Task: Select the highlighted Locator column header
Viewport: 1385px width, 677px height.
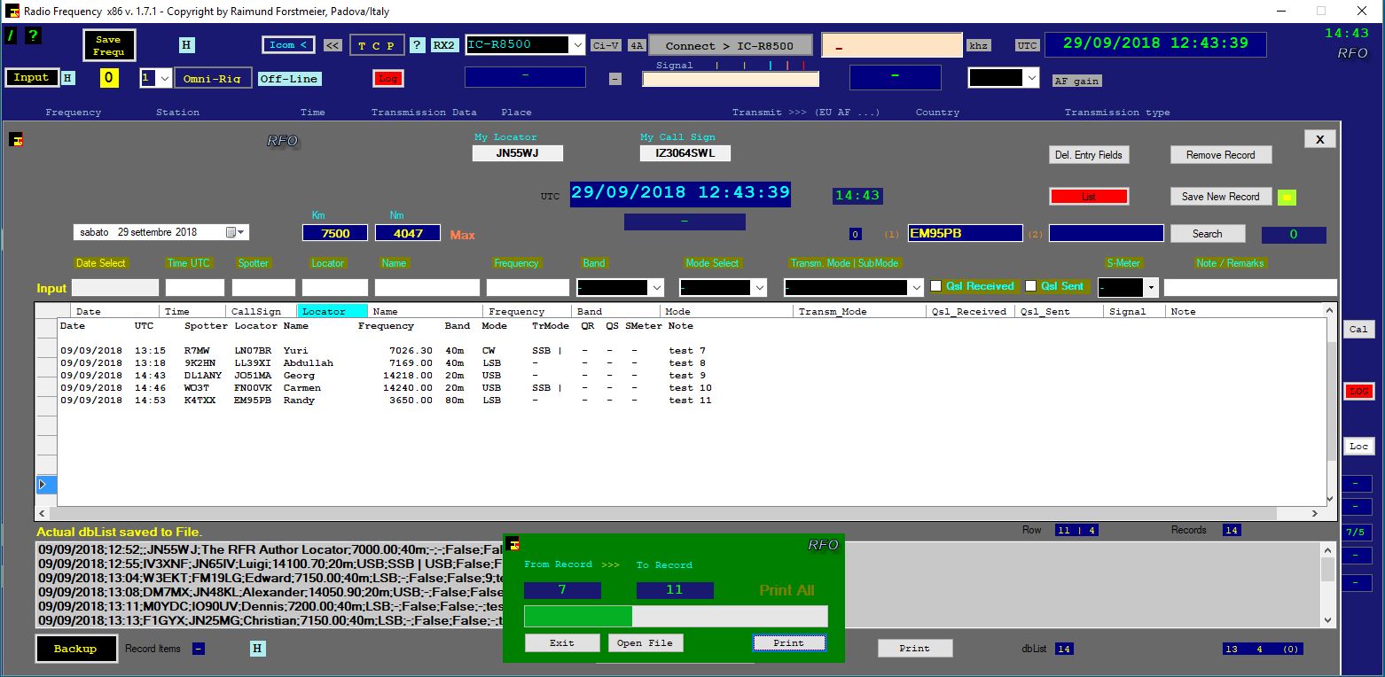Action: [x=333, y=311]
